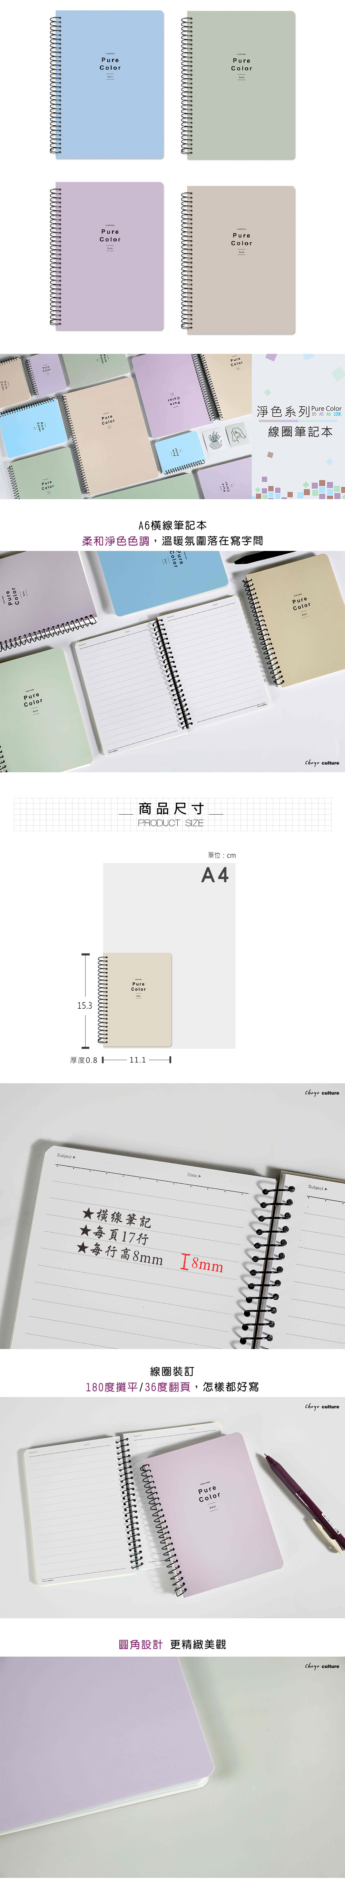Click the '15.3' height measurement
The width and height of the screenshot is (345, 1881).
[85, 1006]
